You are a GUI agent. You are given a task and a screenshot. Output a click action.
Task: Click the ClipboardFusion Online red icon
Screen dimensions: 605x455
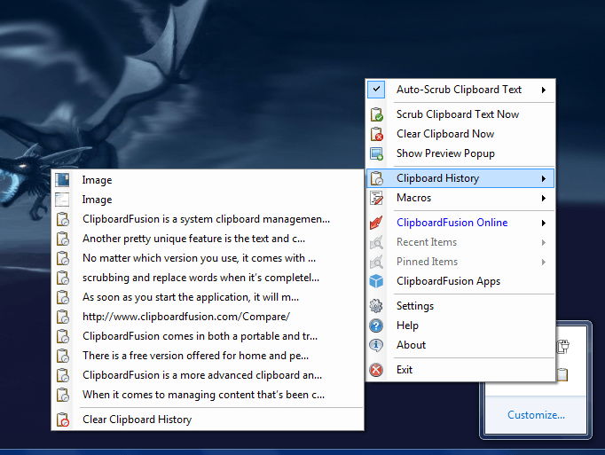coord(377,223)
